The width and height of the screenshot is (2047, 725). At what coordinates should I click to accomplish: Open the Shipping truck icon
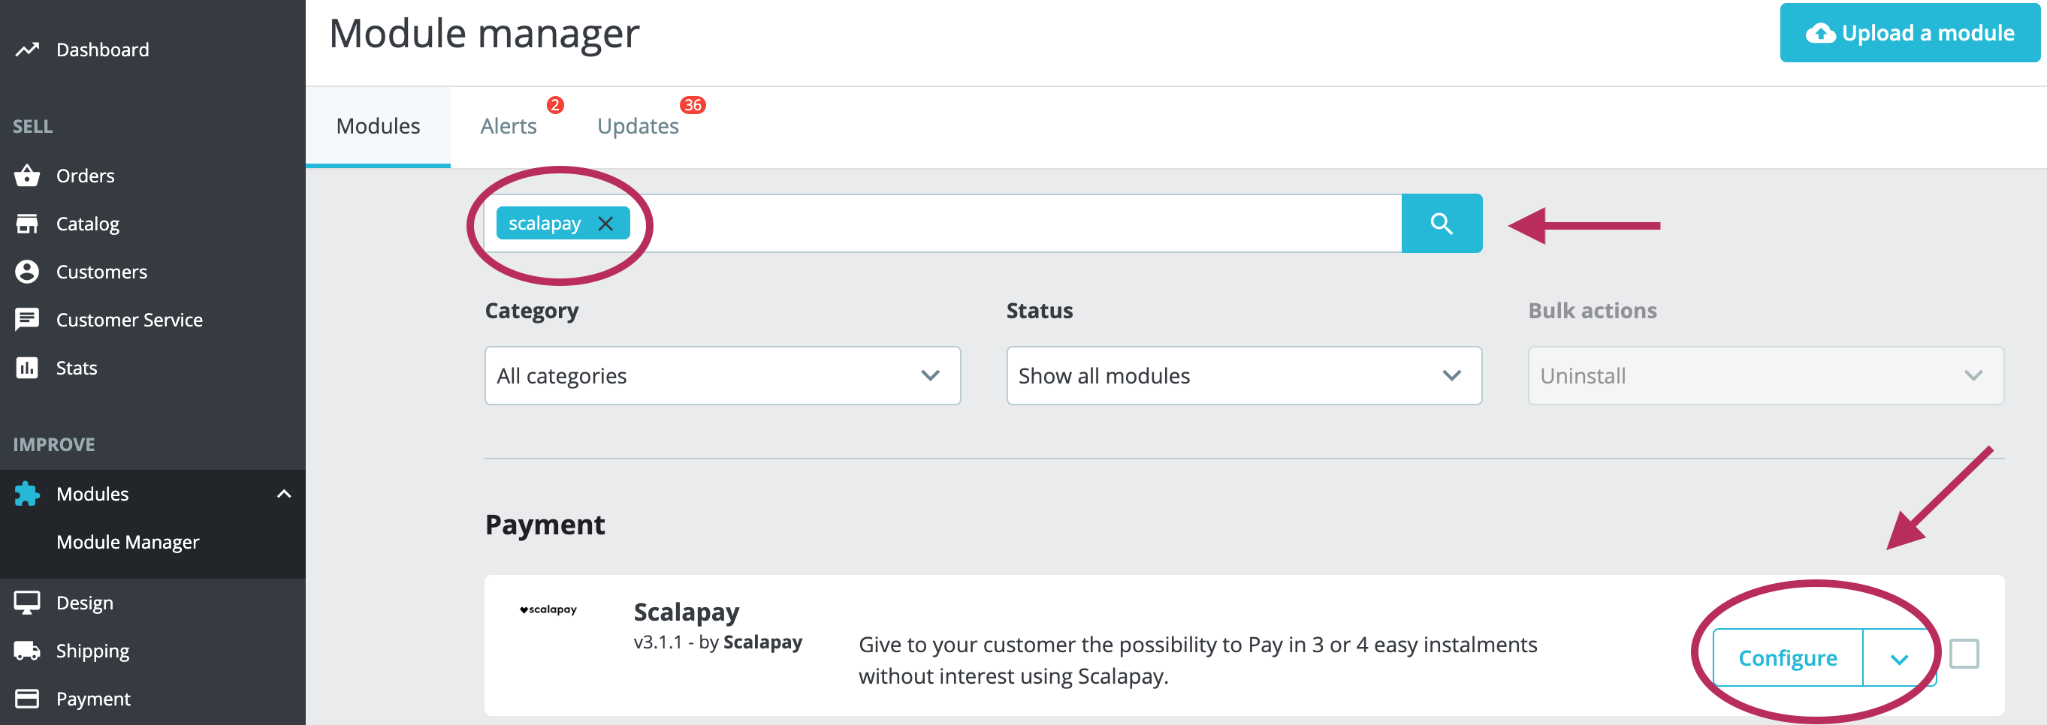(x=28, y=651)
